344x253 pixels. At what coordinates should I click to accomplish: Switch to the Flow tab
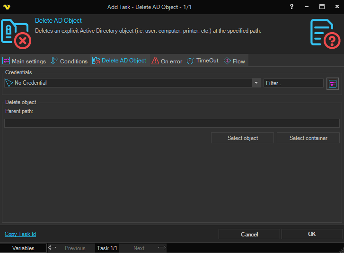pyautogui.click(x=235, y=61)
